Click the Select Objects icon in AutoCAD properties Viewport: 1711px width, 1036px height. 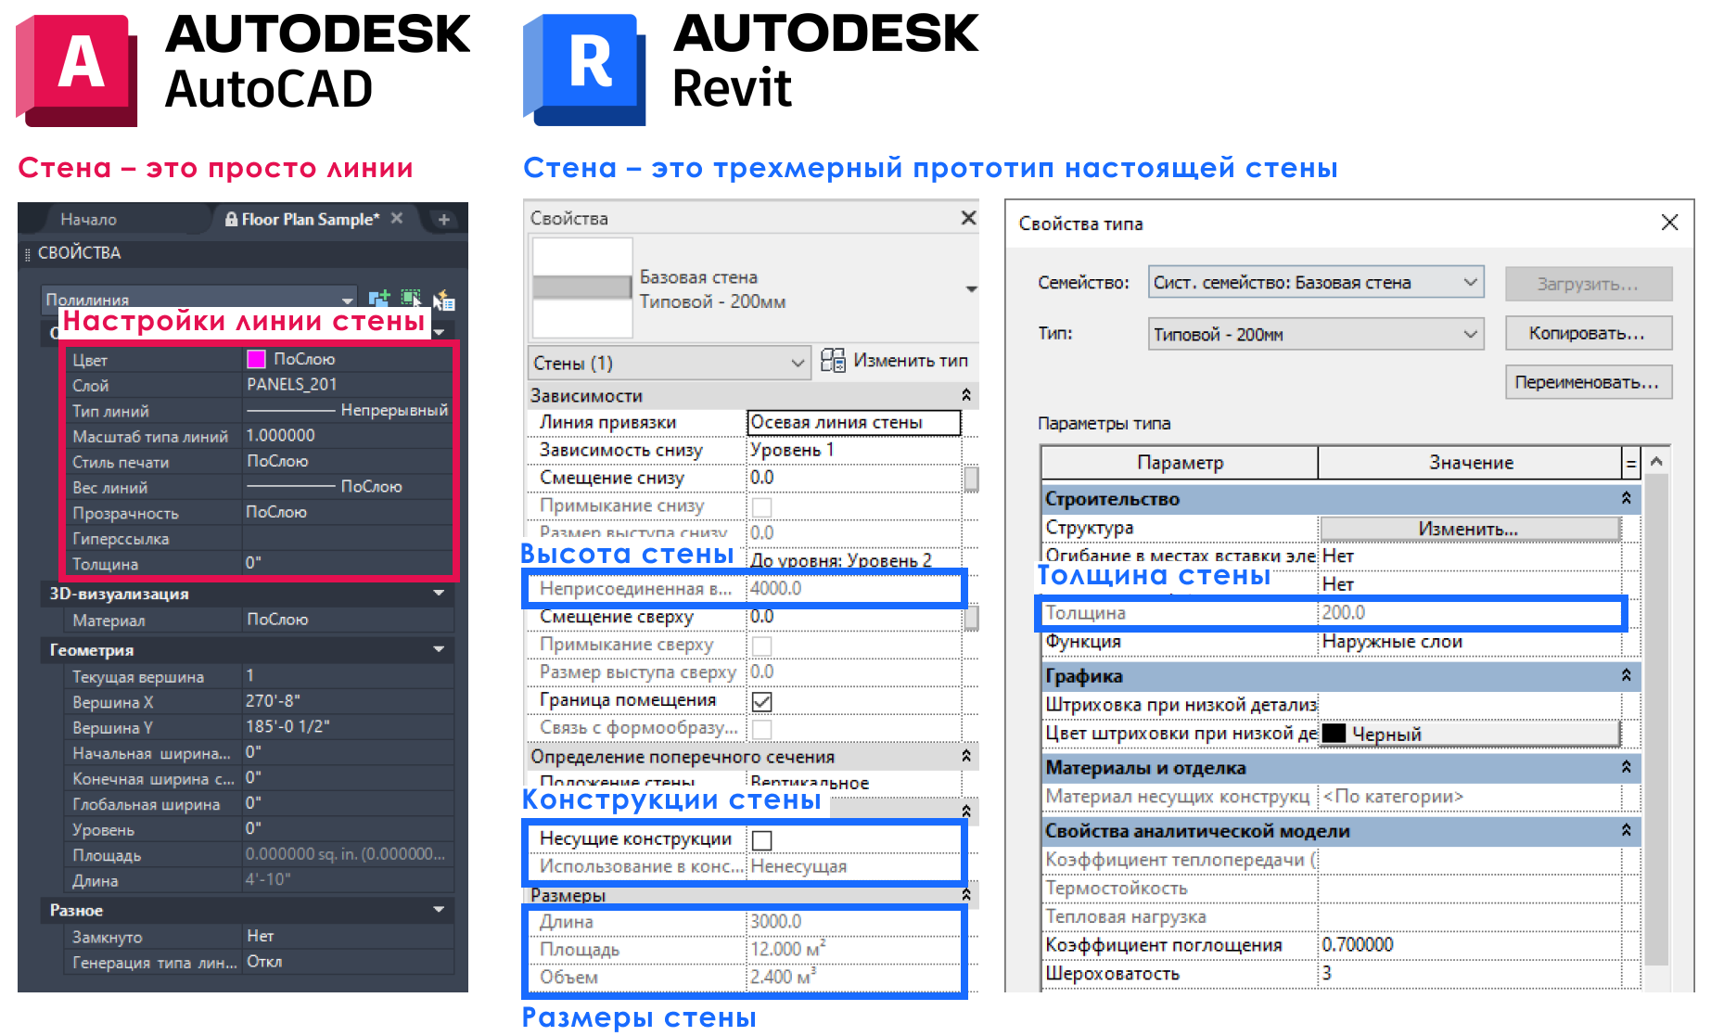[411, 298]
